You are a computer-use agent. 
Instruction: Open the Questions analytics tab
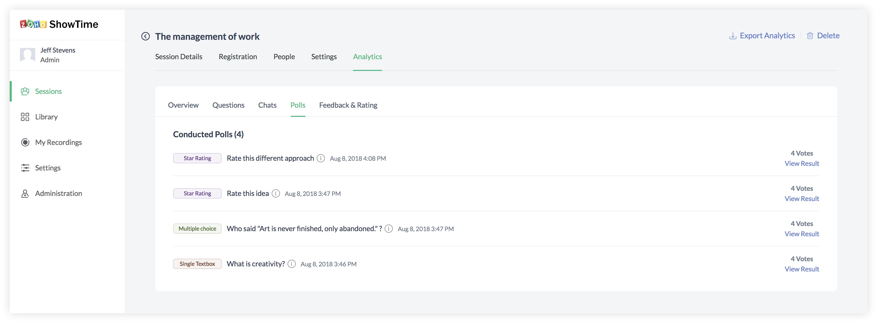[228, 105]
